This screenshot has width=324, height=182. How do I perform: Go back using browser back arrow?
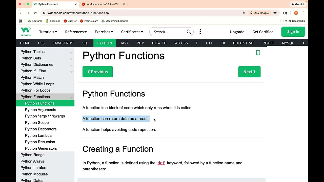point(21,13)
